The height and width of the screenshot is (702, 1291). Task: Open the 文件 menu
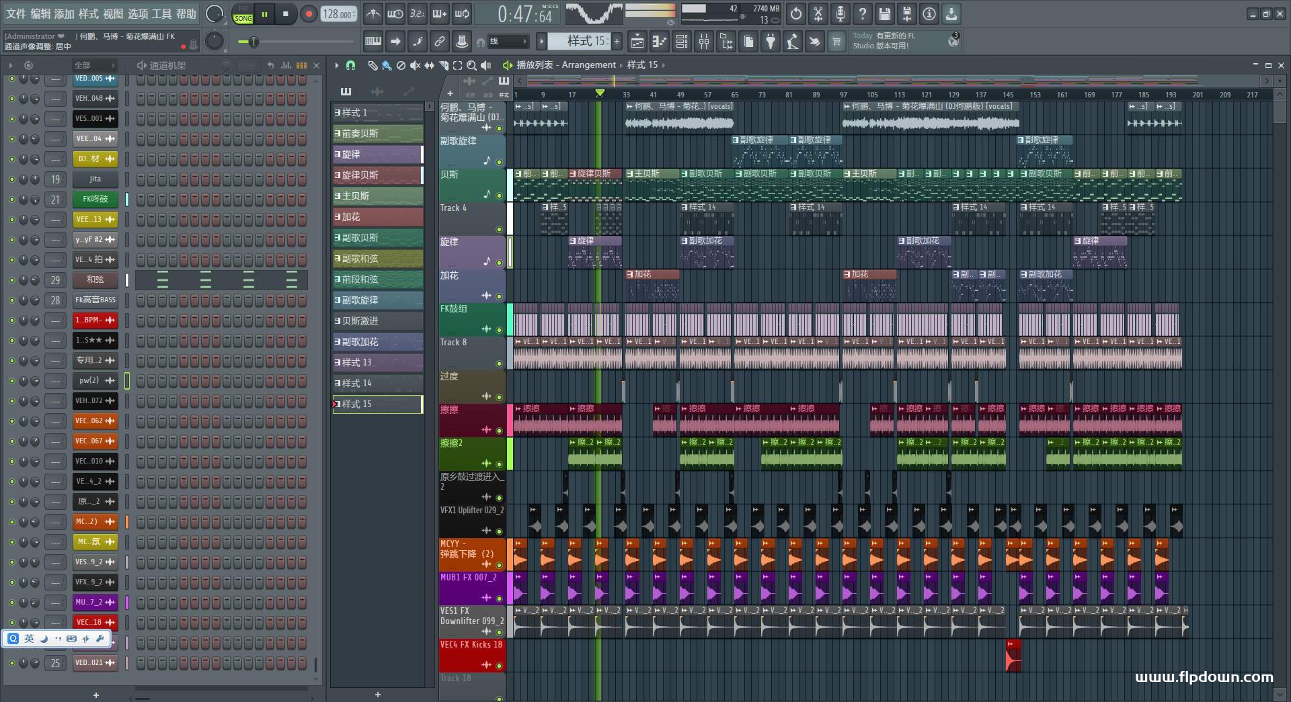point(15,13)
